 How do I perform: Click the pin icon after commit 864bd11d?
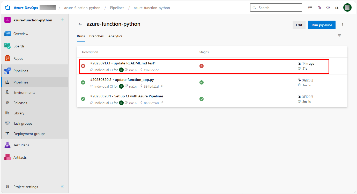click(162, 86)
